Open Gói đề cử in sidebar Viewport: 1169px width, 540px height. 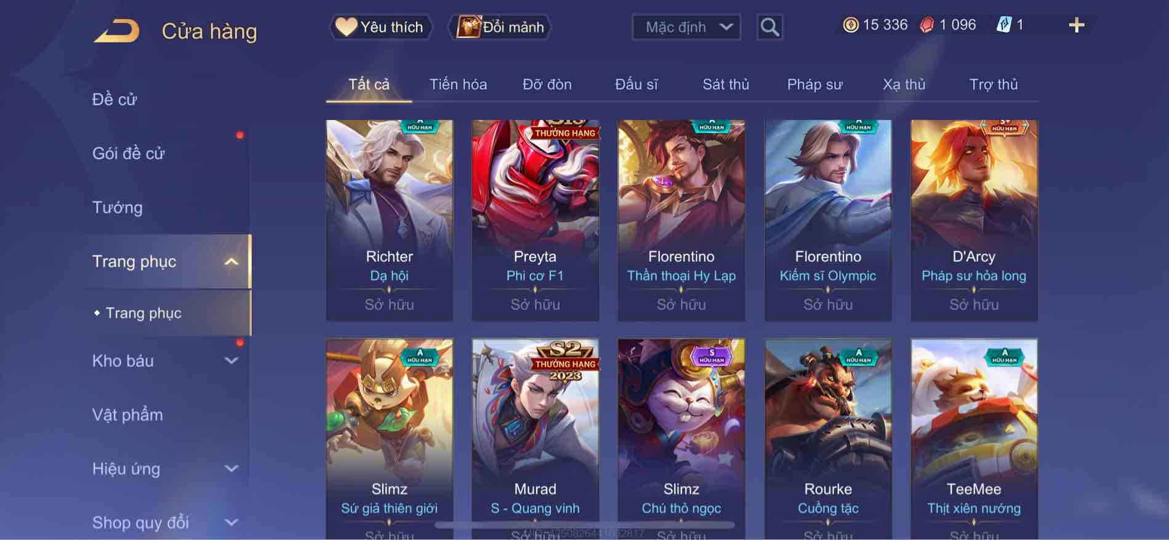[129, 154]
